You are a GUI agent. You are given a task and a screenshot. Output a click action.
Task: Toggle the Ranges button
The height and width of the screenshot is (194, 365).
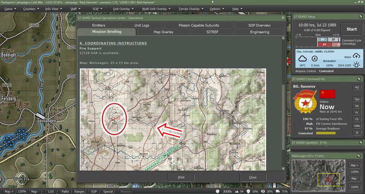(79, 191)
